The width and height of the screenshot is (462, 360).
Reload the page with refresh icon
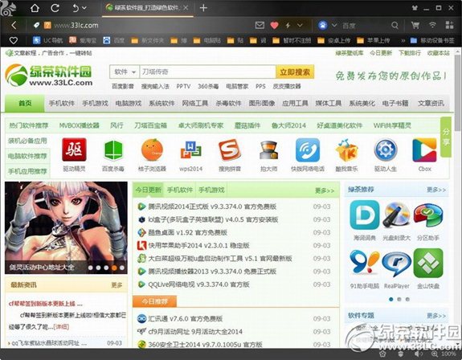(55, 8)
